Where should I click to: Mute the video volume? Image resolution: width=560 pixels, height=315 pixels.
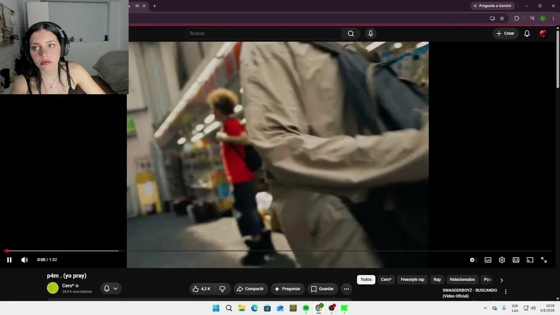tap(24, 260)
